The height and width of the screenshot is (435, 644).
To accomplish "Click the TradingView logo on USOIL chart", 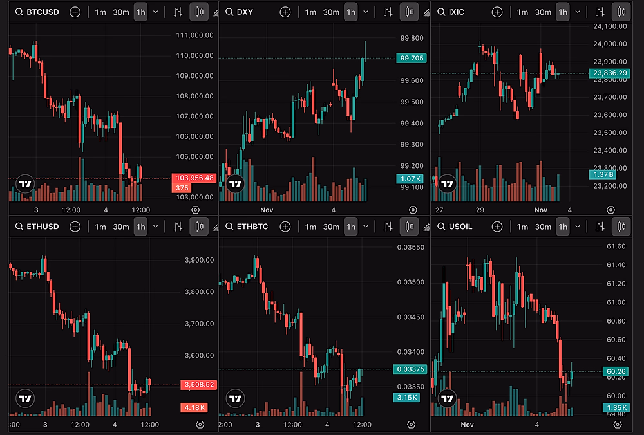I will pyautogui.click(x=446, y=399).
